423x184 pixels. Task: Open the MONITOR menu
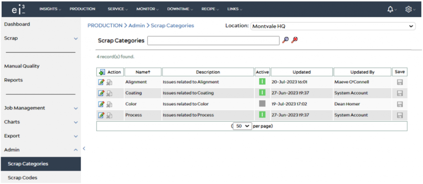[x=147, y=9]
